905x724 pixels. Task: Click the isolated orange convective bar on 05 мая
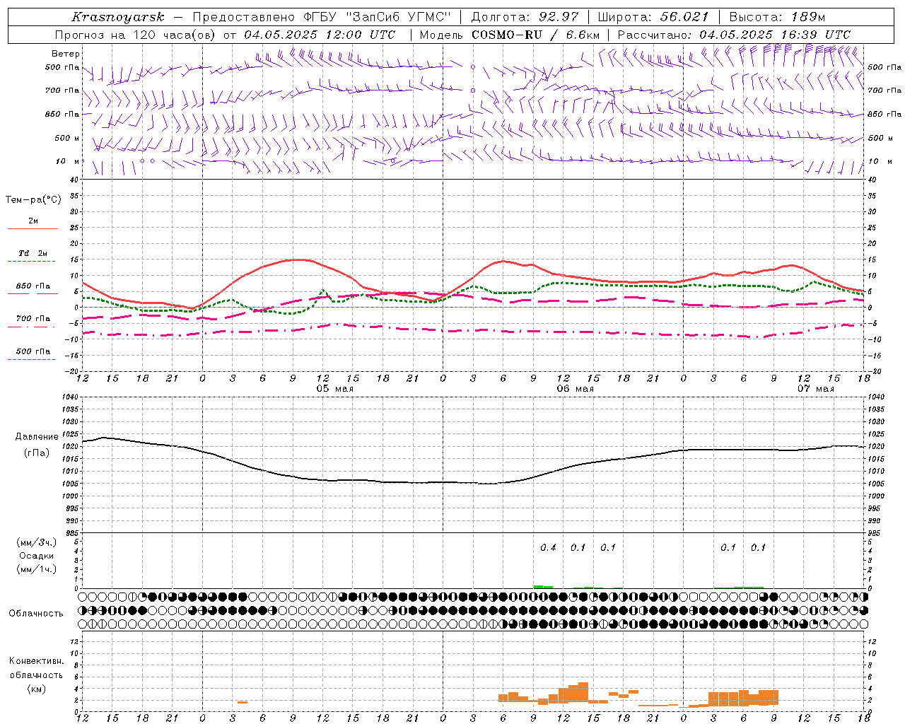[x=243, y=702]
